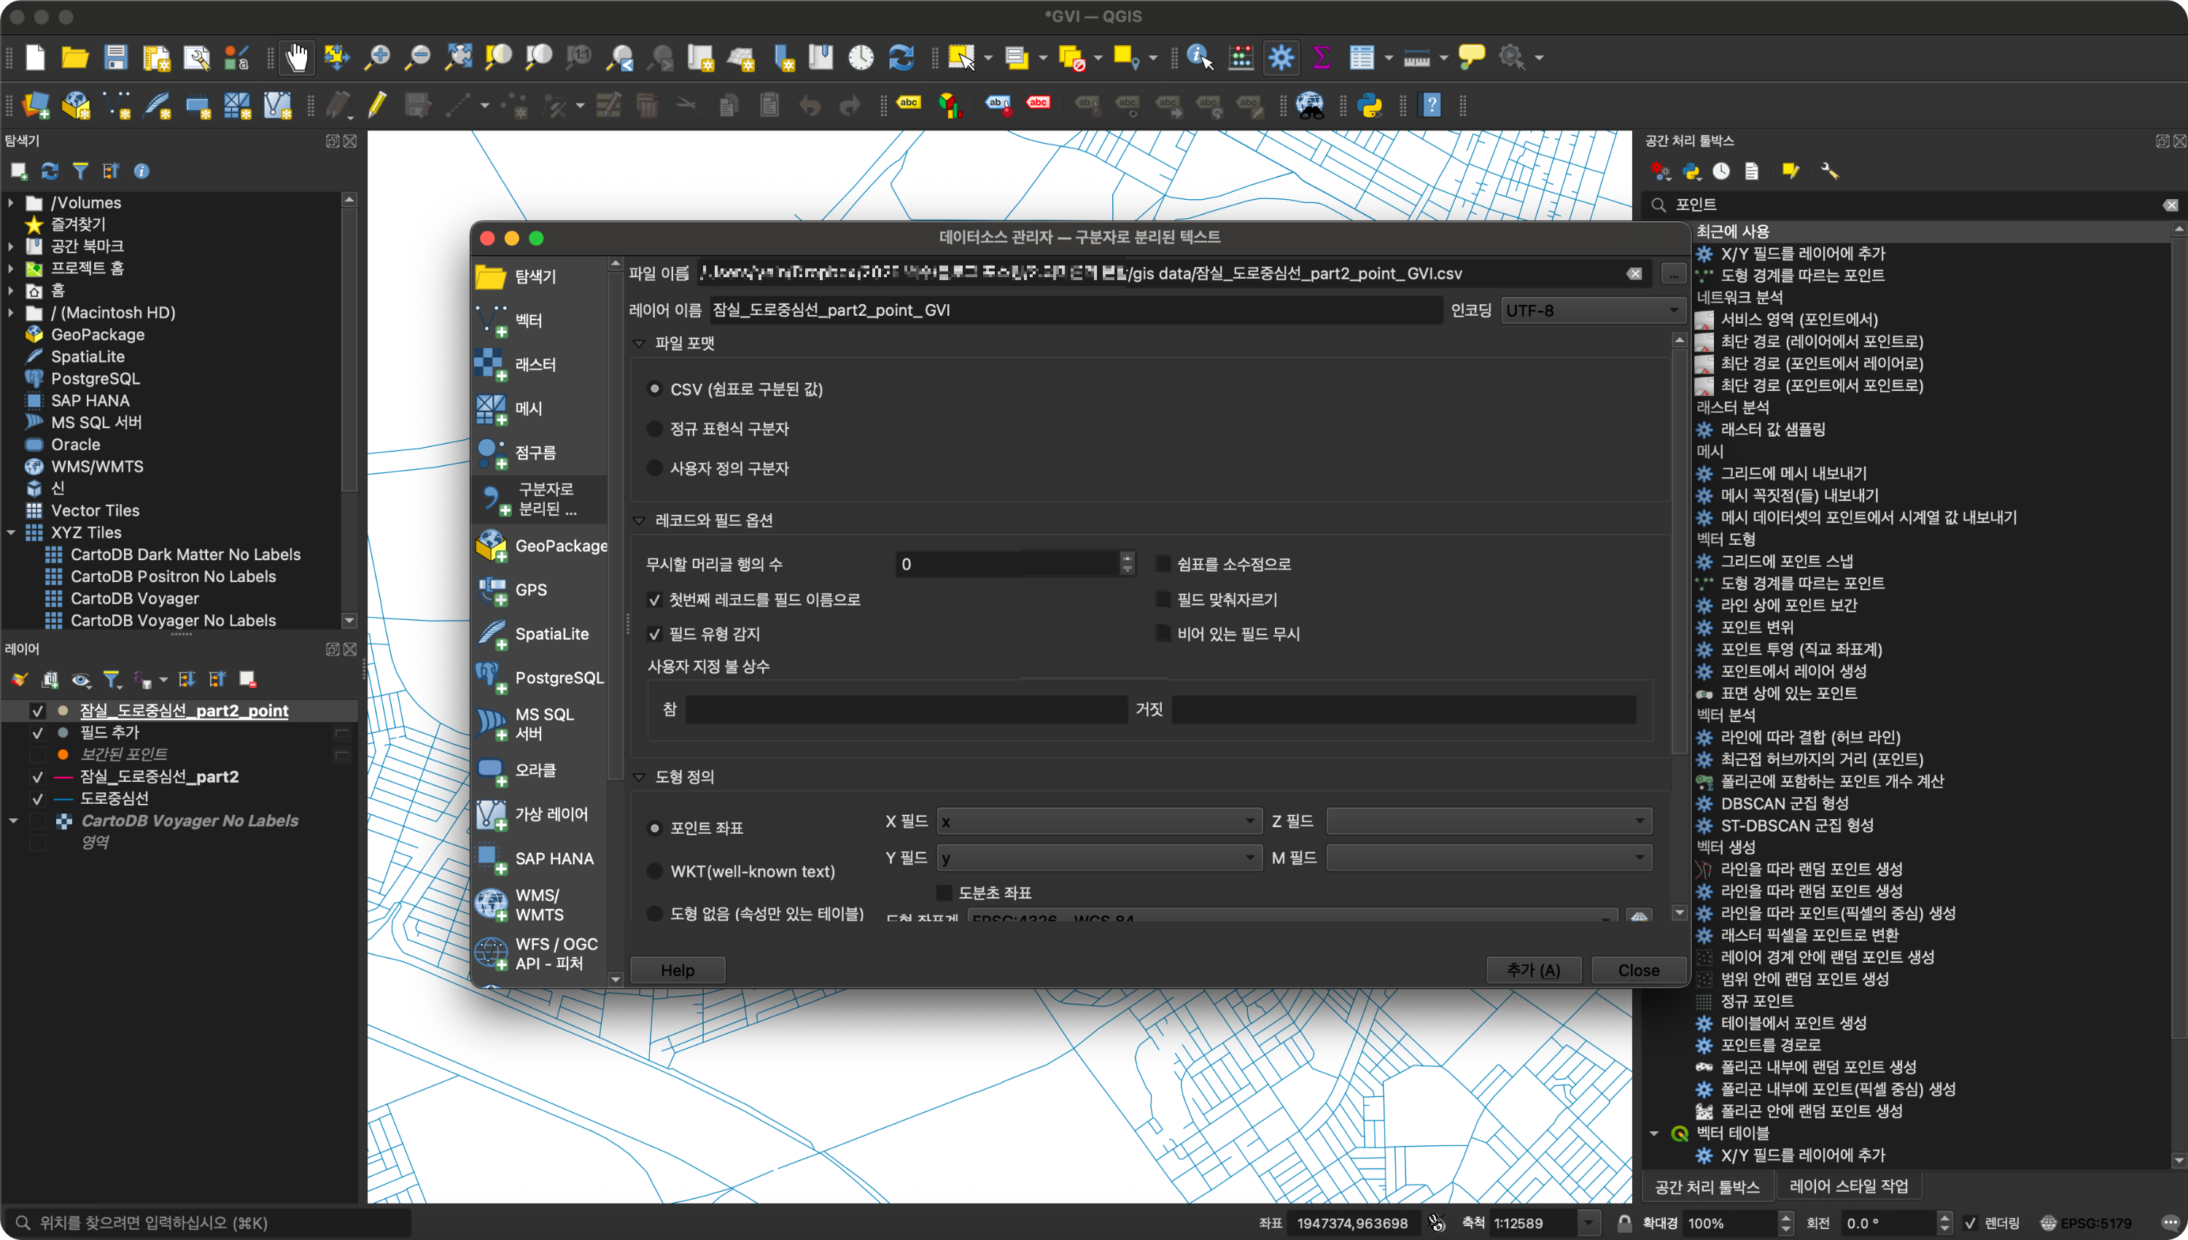This screenshot has height=1240, width=2188.
Task: Click the 무시할 머리글 행의 수 stepper arrows
Action: 1128,564
